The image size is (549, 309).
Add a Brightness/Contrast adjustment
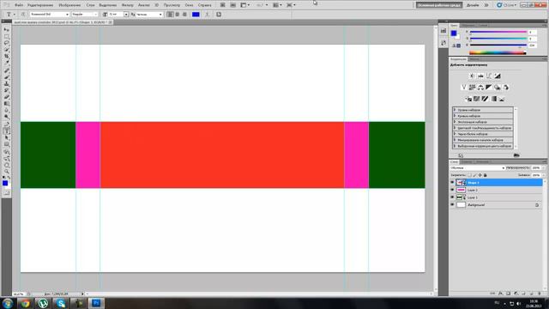(472, 76)
